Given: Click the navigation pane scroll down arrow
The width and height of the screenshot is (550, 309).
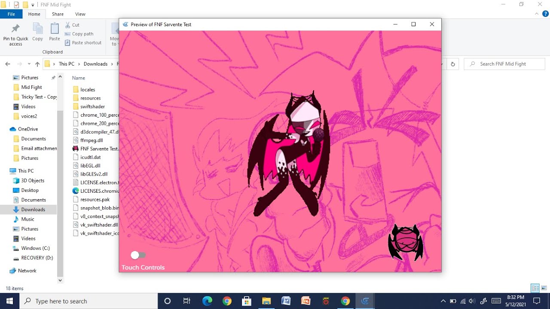Looking at the screenshot, I should (60, 280).
